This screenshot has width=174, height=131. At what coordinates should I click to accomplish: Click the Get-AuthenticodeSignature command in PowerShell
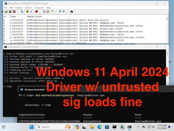[55, 95]
